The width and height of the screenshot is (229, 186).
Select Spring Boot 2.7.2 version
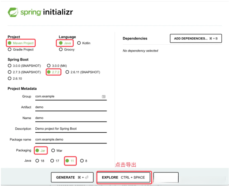49,72
